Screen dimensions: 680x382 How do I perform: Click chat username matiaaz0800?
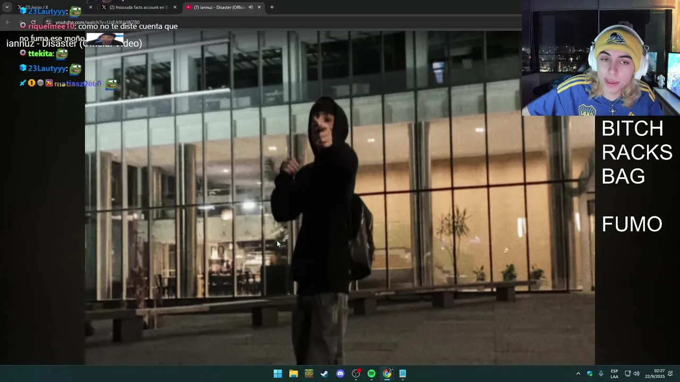point(78,83)
